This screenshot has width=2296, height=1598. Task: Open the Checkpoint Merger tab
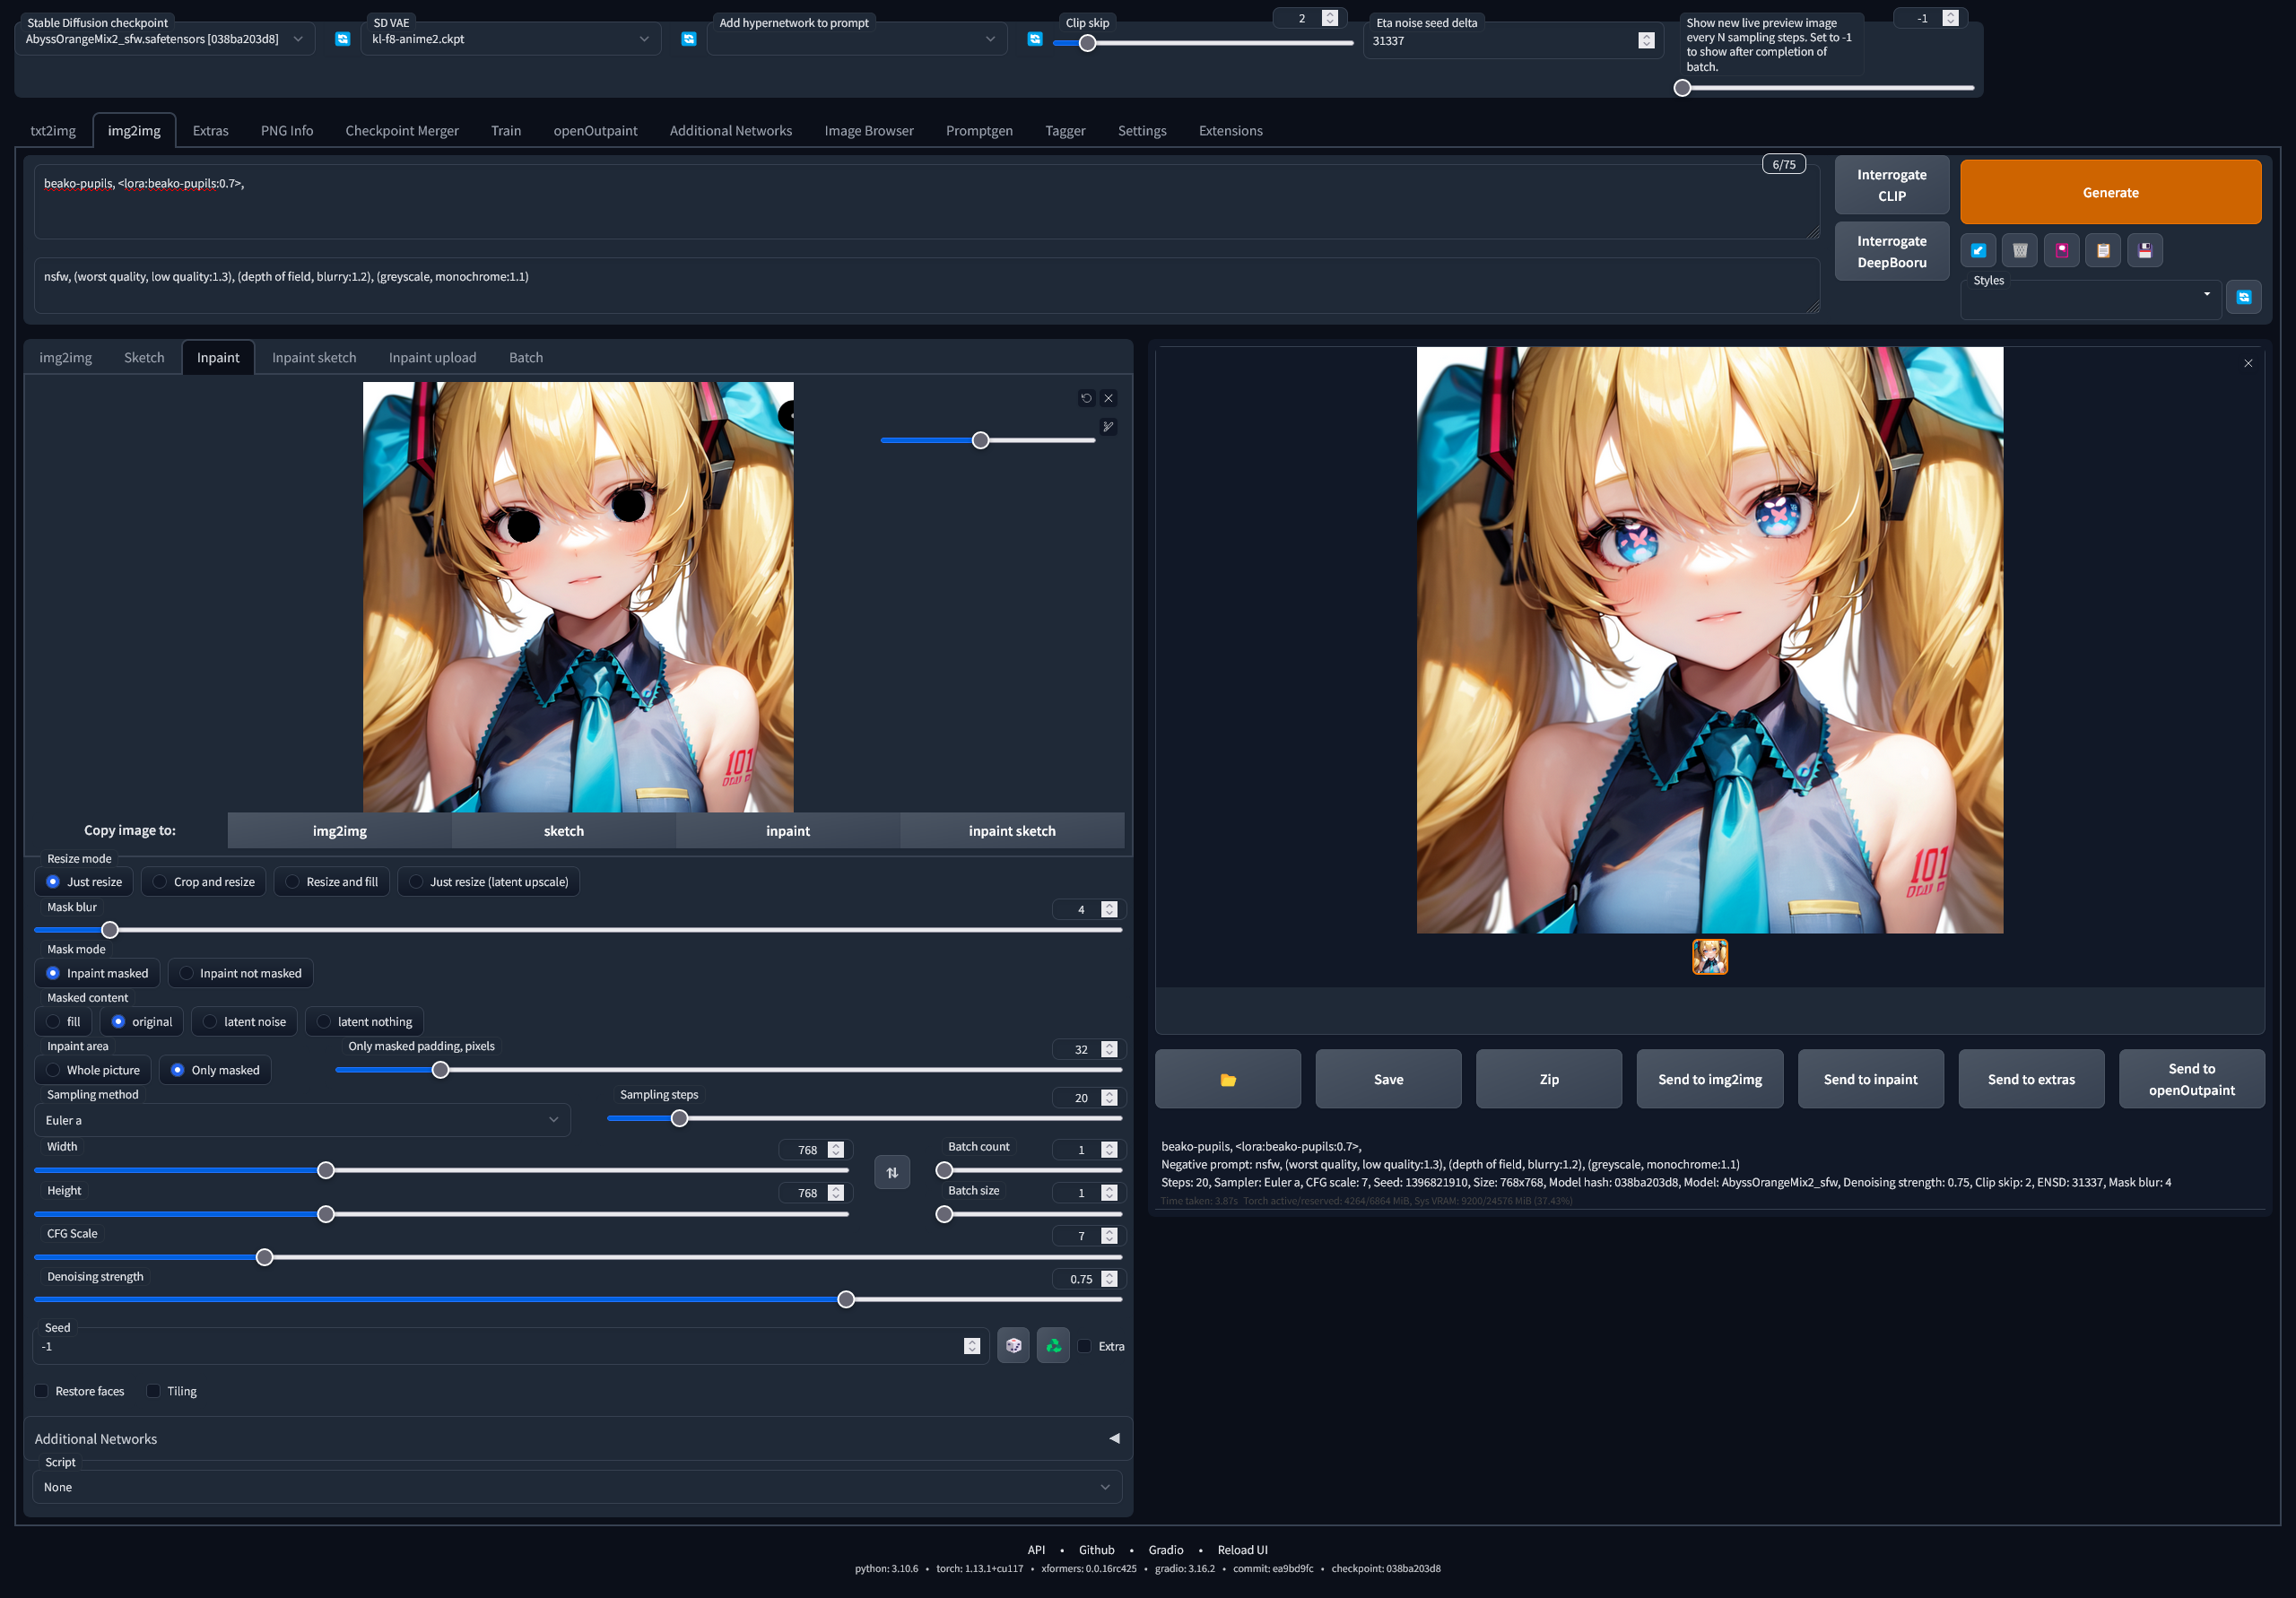tap(402, 131)
